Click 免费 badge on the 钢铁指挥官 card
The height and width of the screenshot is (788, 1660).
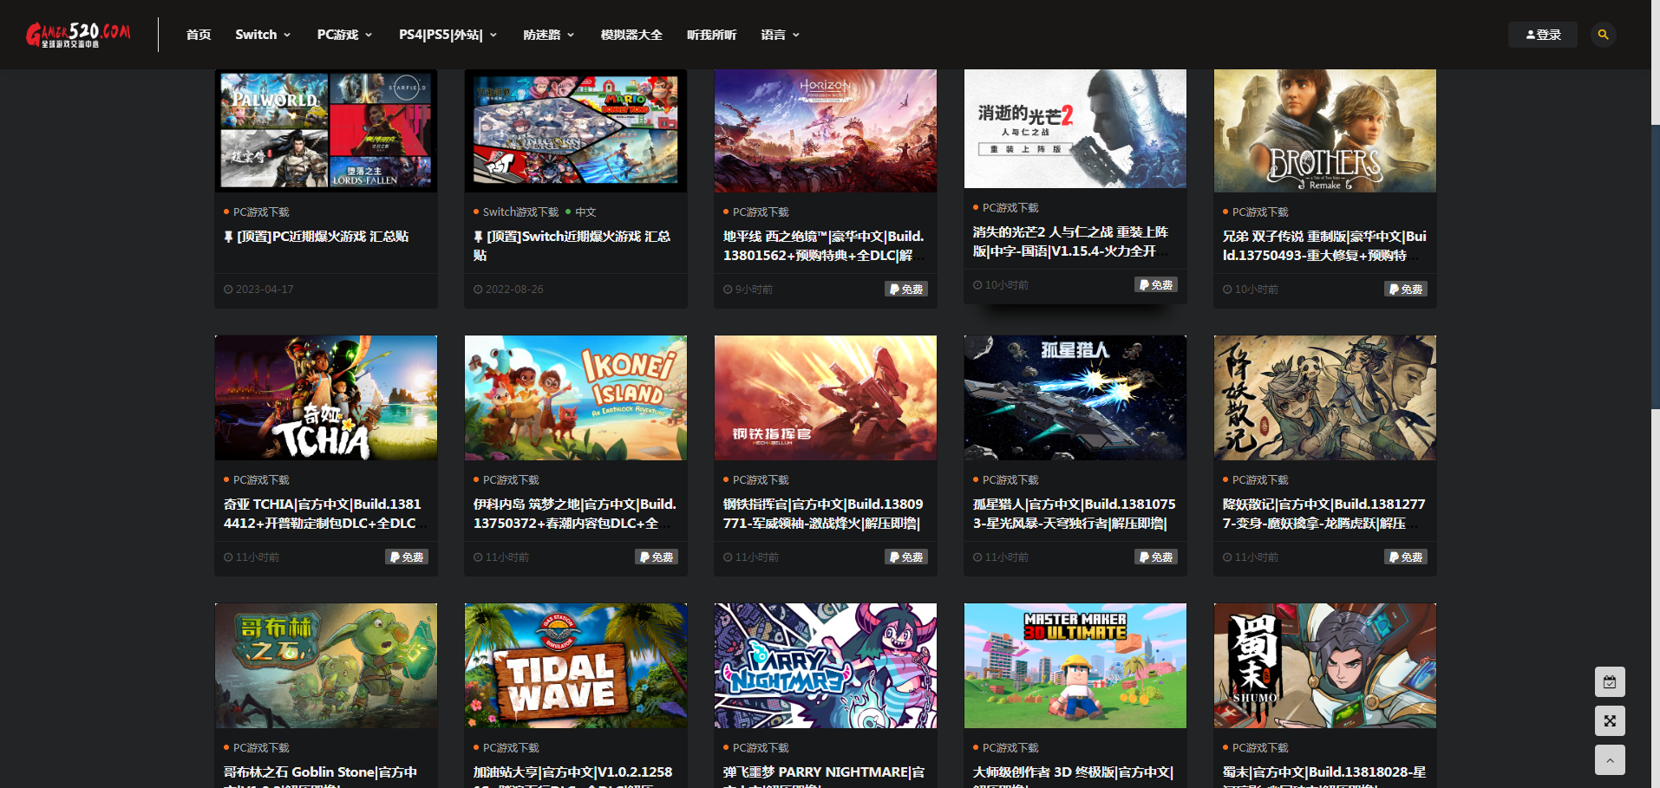coord(906,557)
